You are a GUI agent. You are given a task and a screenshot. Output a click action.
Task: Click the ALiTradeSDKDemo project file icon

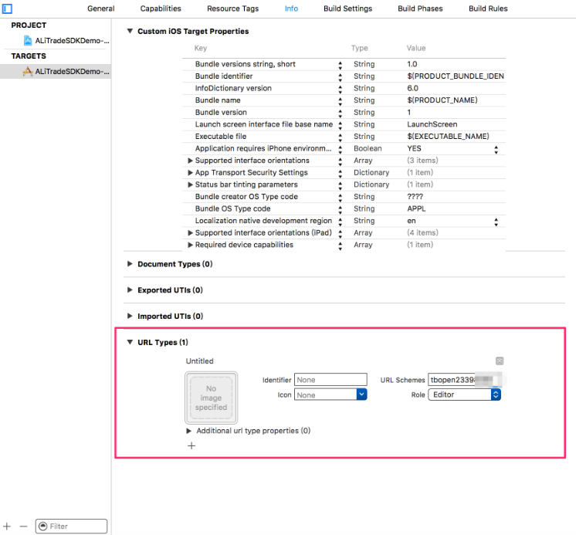pyautogui.click(x=28, y=40)
